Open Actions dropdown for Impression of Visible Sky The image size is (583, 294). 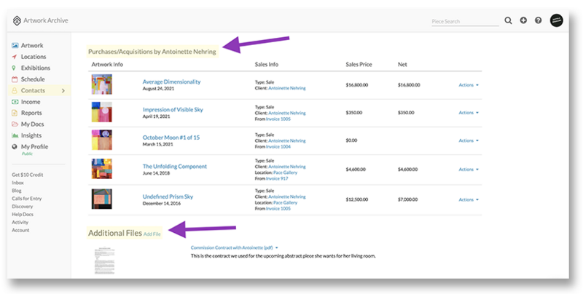pos(469,113)
